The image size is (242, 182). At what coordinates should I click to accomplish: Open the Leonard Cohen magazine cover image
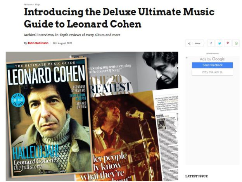(x=48, y=118)
